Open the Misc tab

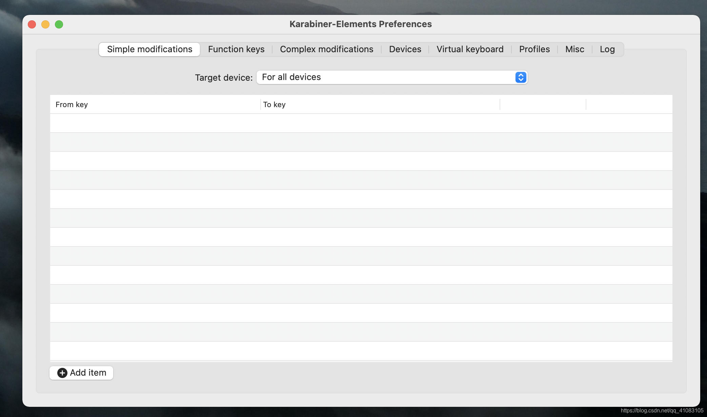coord(574,49)
